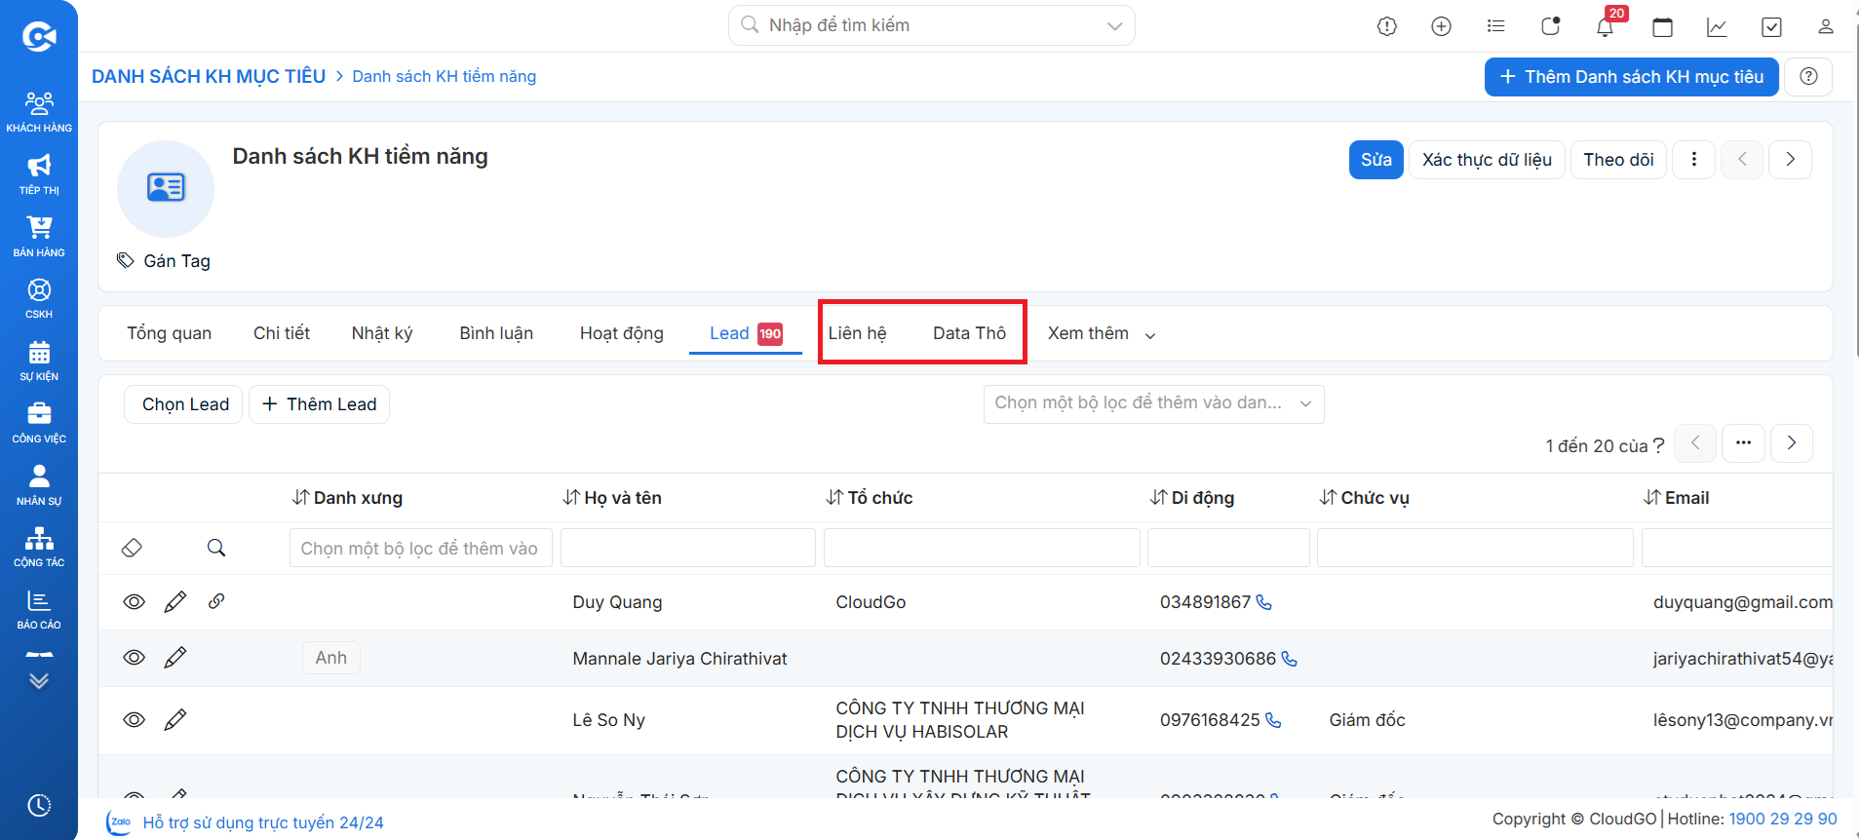Open the Công việc briefcase module

tap(39, 423)
